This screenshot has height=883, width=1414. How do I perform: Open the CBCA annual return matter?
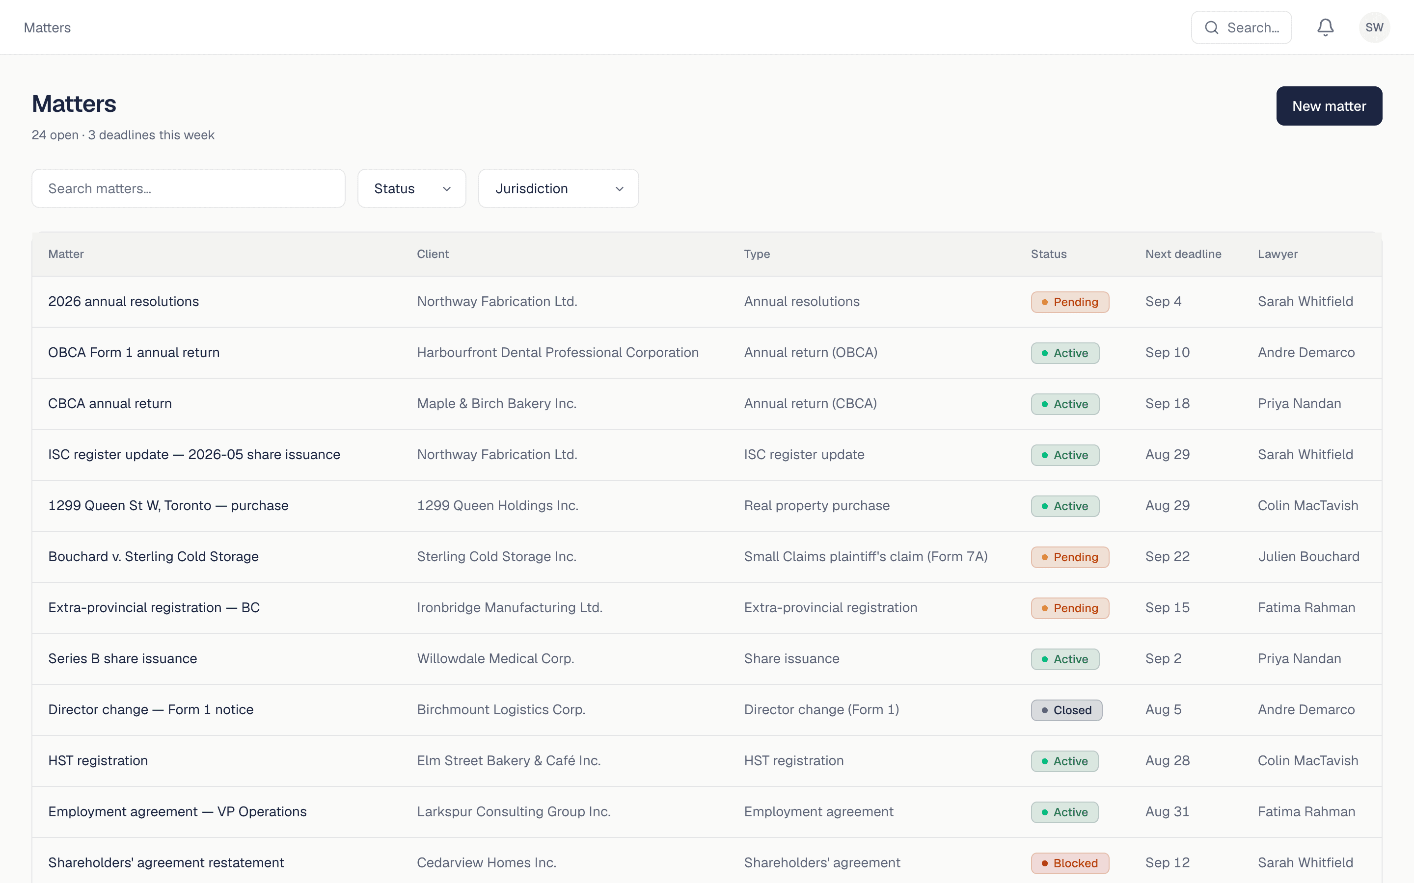point(110,404)
